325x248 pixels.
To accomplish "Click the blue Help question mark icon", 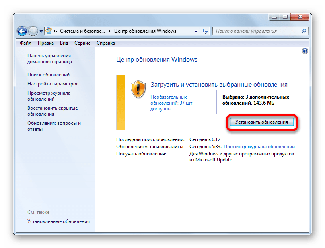I will [x=305, y=51].
